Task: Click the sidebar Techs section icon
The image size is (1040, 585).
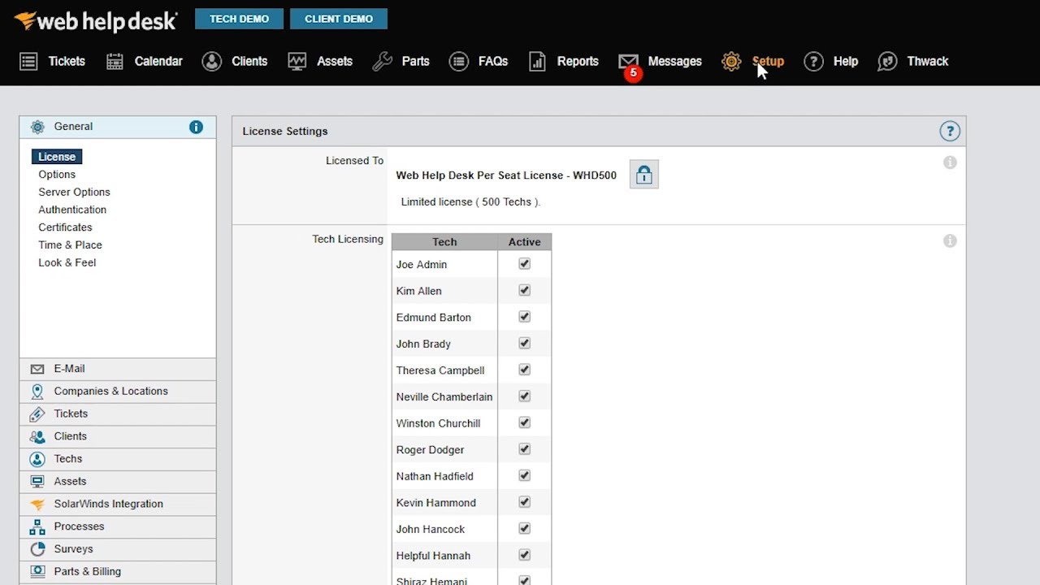Action: [37, 459]
